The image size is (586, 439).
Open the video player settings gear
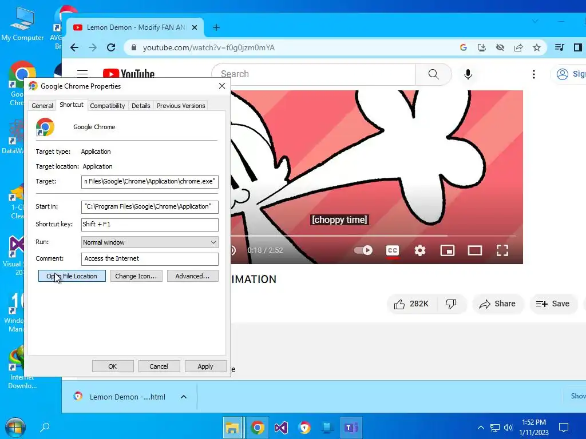click(x=420, y=250)
